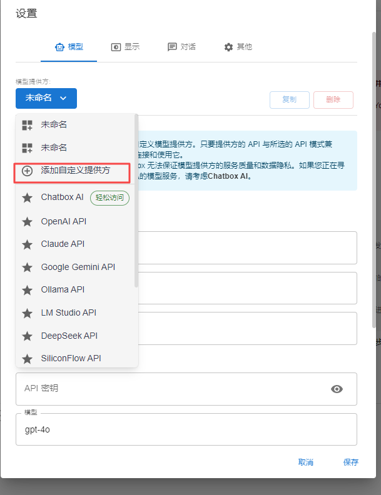
Task: Select OpenAI API provider
Action: (75, 222)
